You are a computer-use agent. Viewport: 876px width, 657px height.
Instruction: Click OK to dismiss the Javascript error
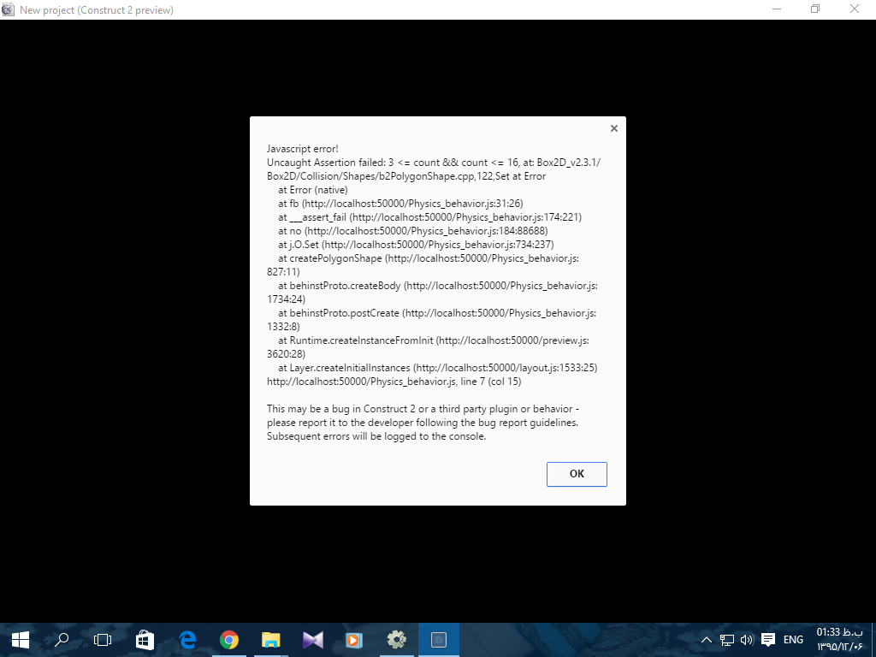point(577,474)
